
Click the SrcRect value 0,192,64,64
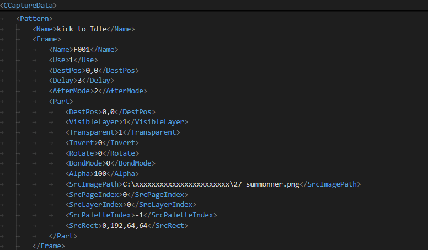[x=125, y=225]
